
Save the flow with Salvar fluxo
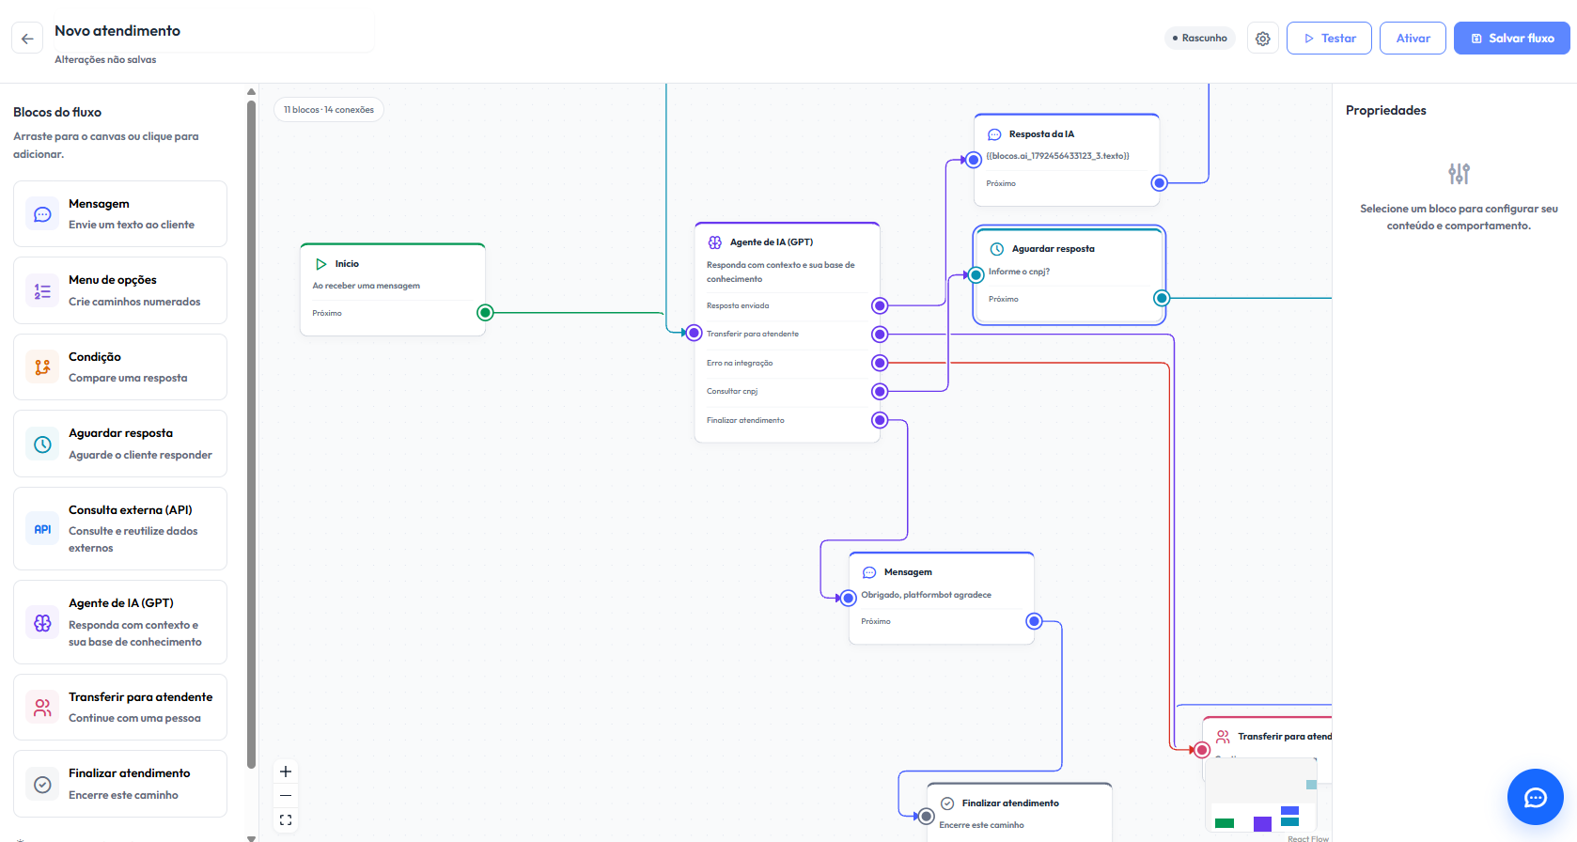pyautogui.click(x=1511, y=39)
